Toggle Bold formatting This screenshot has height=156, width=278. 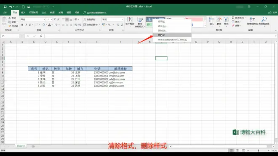22,25
